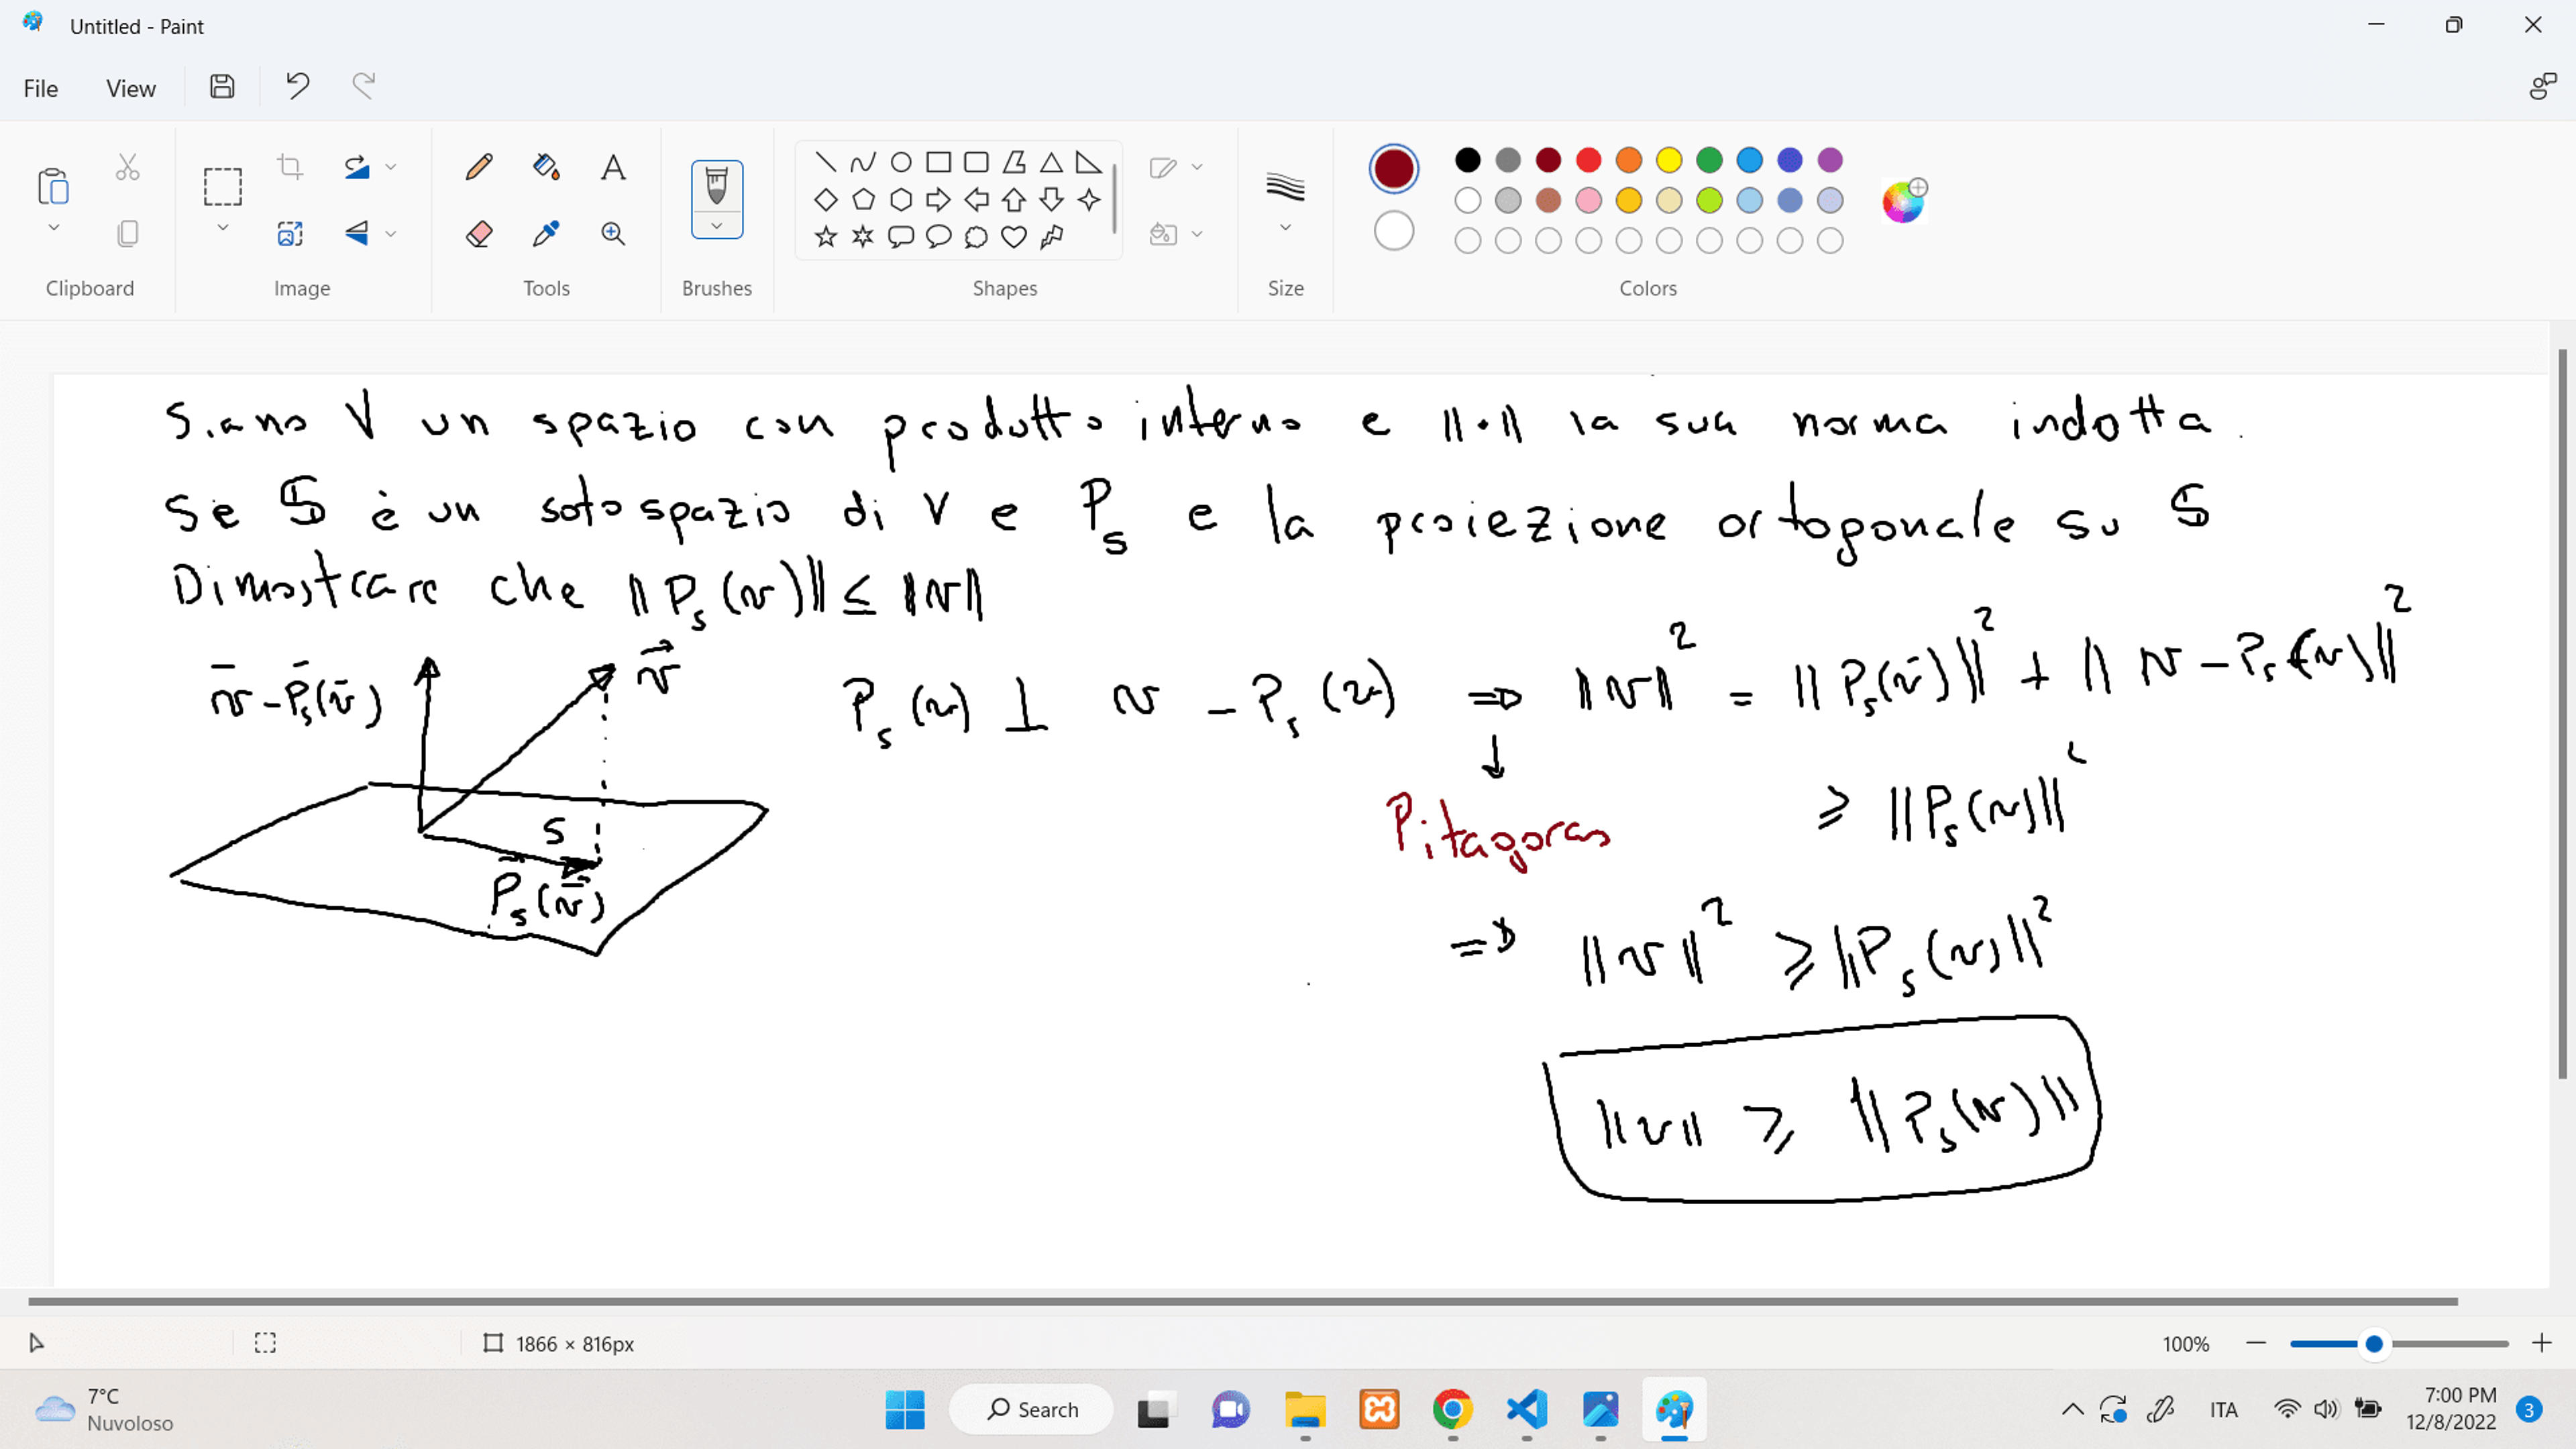
Task: Pick the green color swatch
Action: tap(1709, 160)
